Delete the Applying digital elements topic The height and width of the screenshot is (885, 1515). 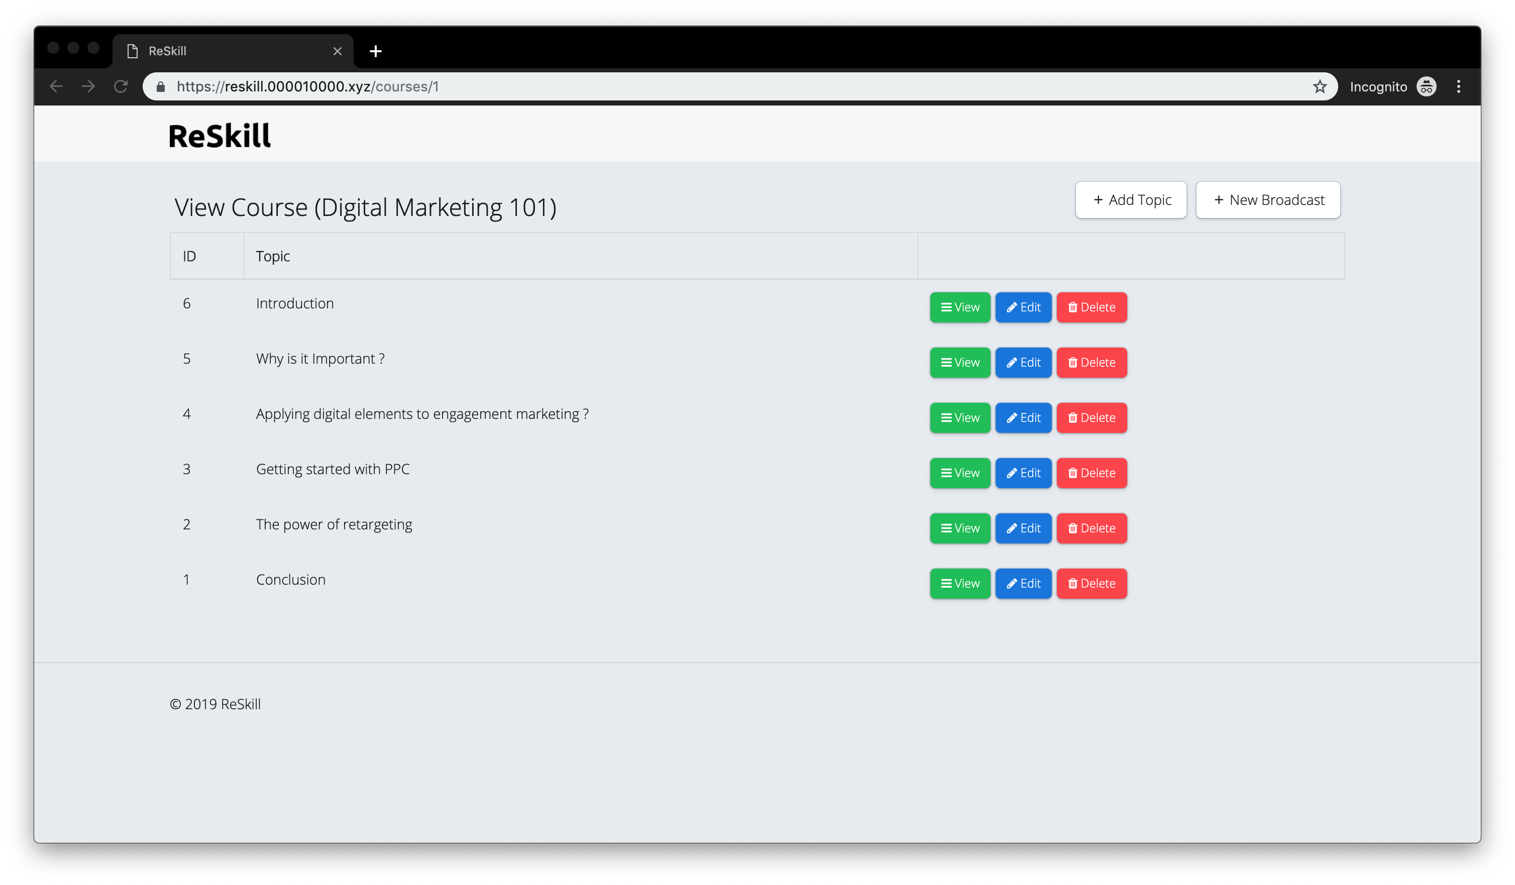click(x=1091, y=418)
